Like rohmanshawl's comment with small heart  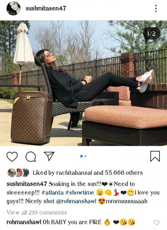157,223
